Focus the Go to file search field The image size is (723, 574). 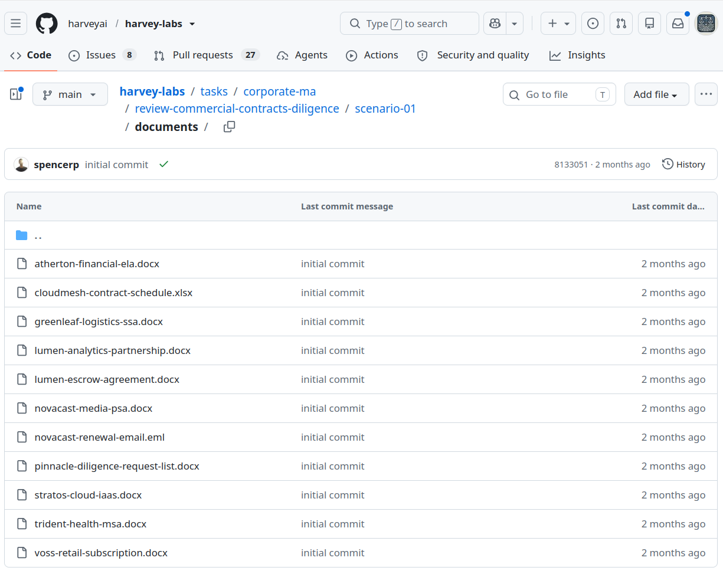pyautogui.click(x=560, y=94)
